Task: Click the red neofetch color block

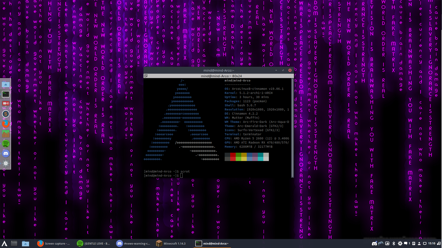Action: click(233, 157)
